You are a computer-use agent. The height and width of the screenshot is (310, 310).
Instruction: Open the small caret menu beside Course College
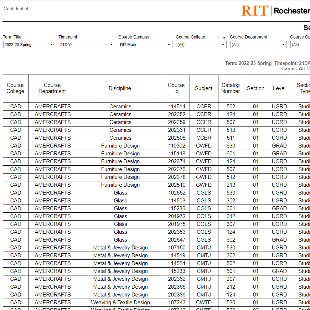click(224, 38)
